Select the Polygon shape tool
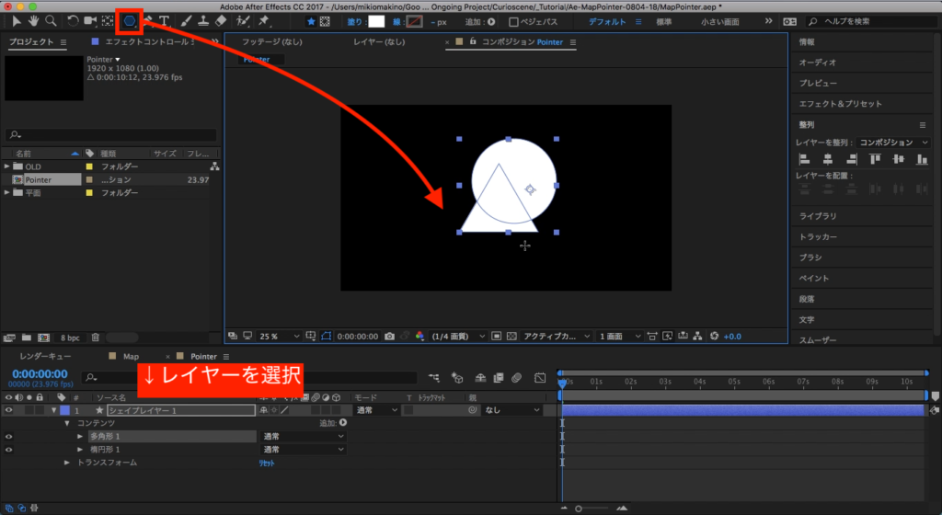The image size is (942, 515). [130, 20]
